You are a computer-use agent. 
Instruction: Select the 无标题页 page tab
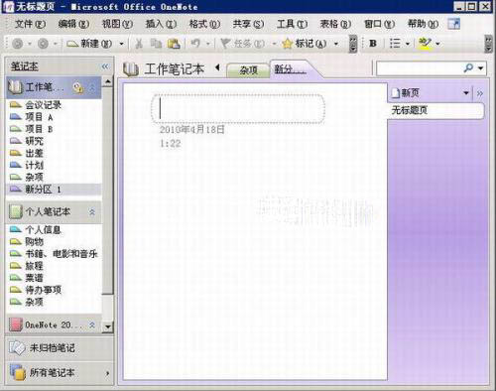tap(435, 110)
